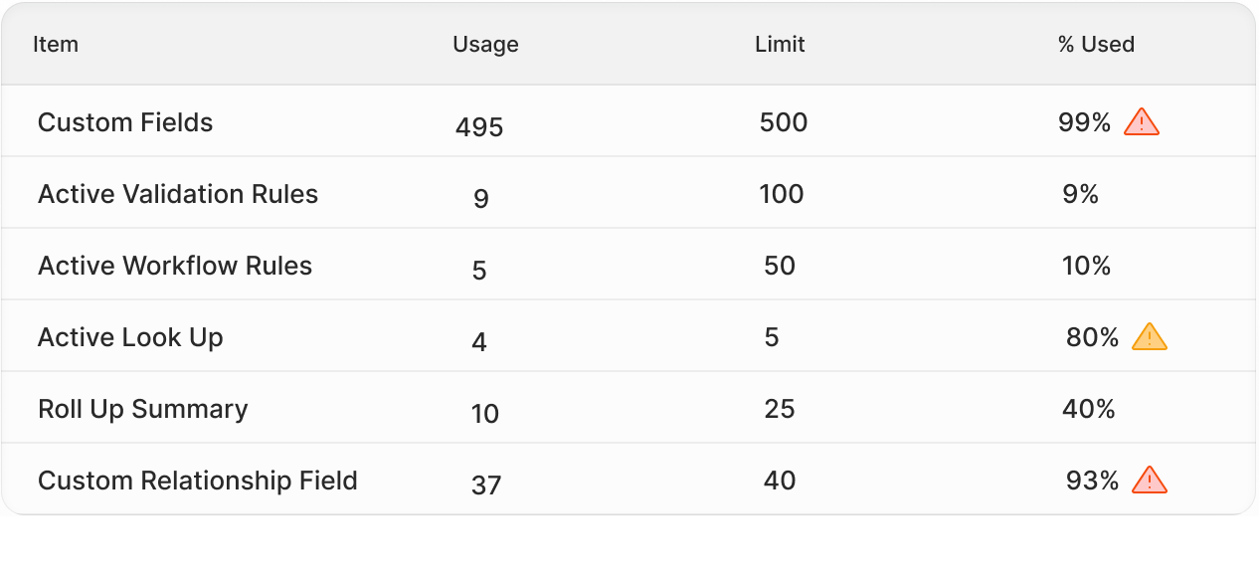Open the Custom Fields row
This screenshot has width=1259, height=580.
click(x=629, y=121)
